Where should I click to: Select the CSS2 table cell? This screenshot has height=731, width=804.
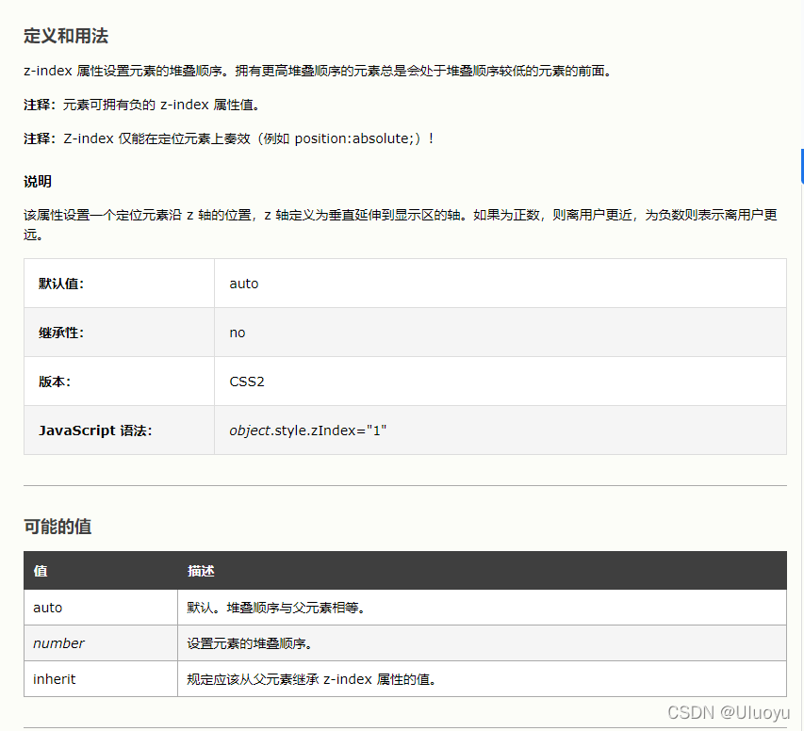coord(500,382)
